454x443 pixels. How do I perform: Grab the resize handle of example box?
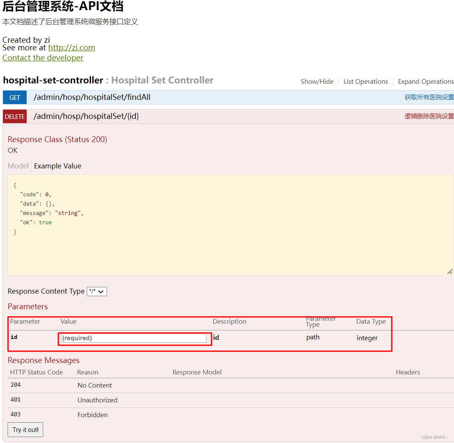coord(450,272)
